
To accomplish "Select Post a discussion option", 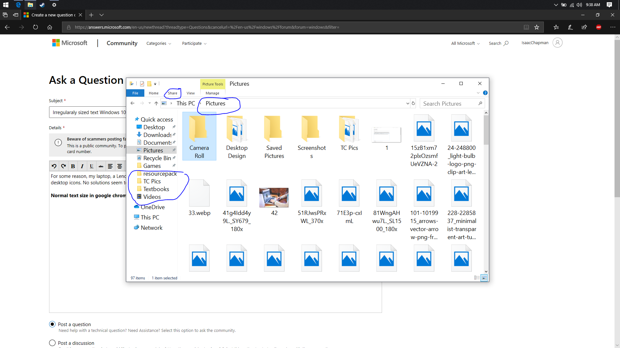I will coord(52,343).
